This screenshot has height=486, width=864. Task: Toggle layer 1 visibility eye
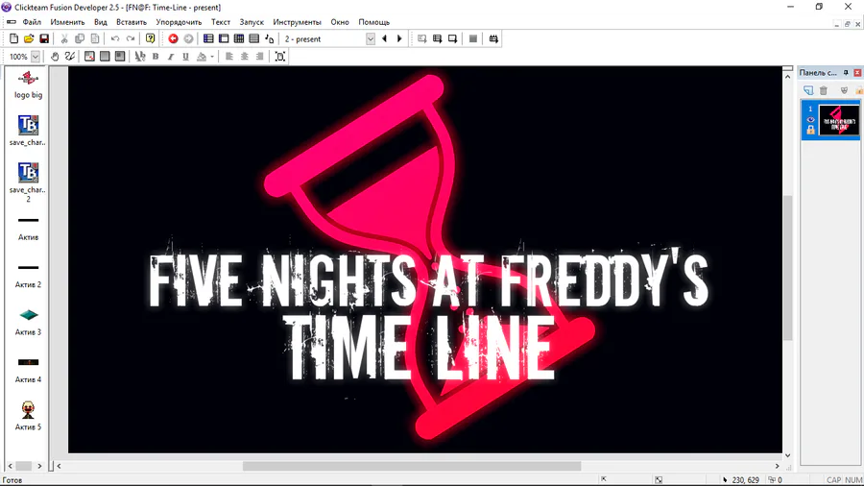(810, 119)
